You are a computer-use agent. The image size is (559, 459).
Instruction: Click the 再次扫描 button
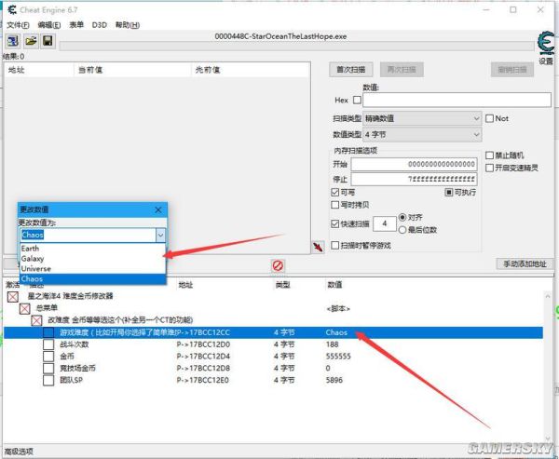pyautogui.click(x=402, y=70)
